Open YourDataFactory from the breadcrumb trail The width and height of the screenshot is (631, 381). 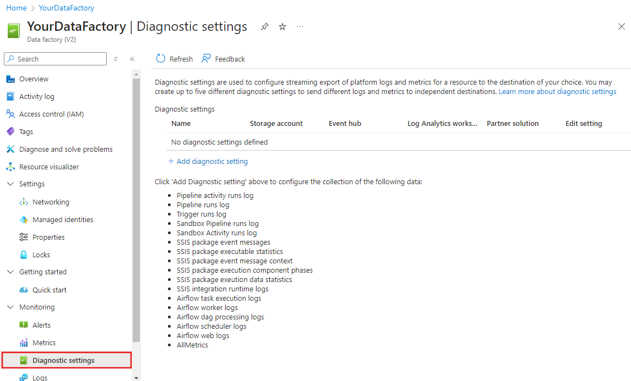[66, 8]
